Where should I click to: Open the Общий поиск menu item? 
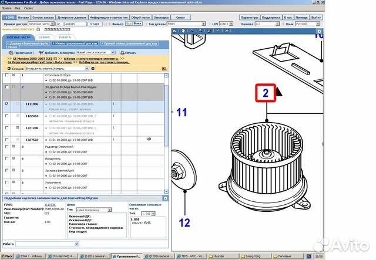(x=140, y=18)
